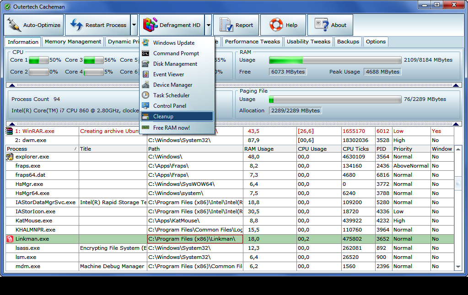This screenshot has width=468, height=295.
Task: Expand the Restart Process dropdown arrow
Action: click(x=134, y=25)
